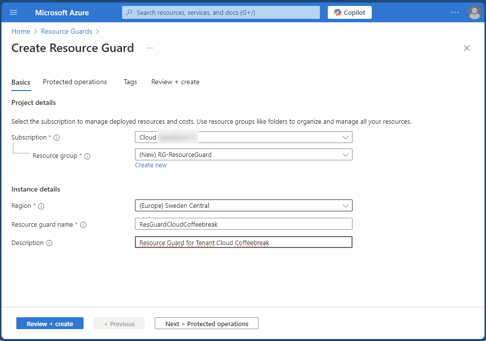The image size is (486, 341).
Task: Expand the Subscription dropdown
Action: (x=244, y=137)
